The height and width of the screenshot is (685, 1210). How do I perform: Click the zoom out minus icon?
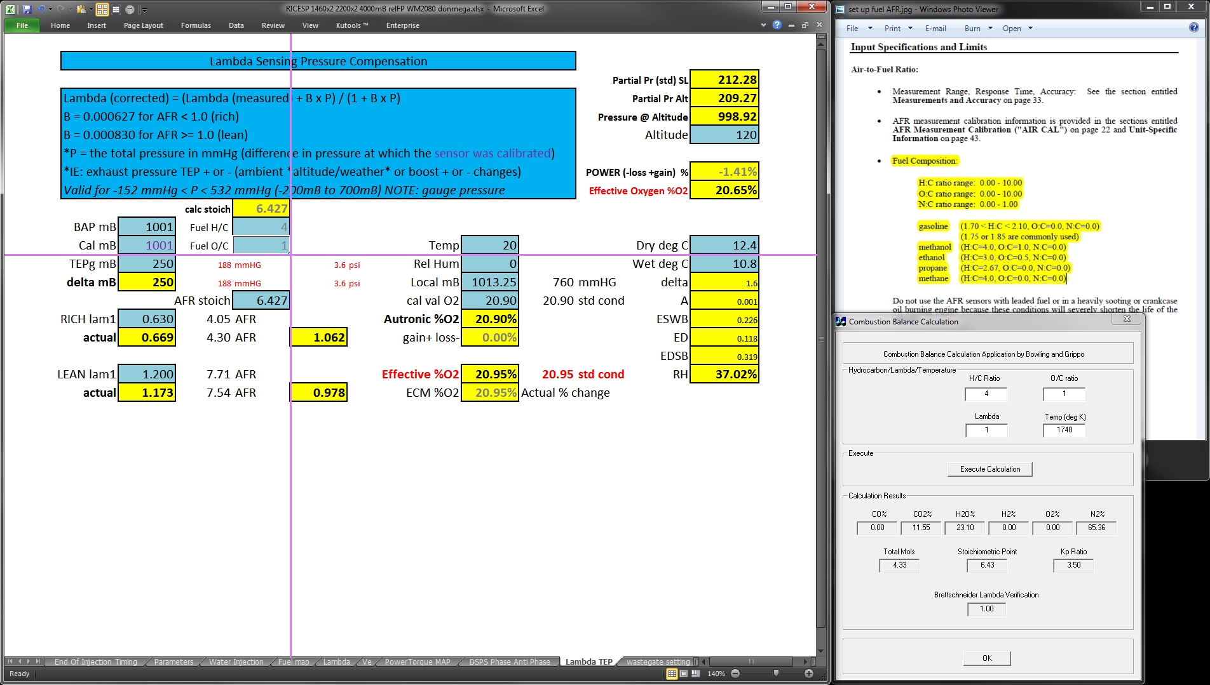(x=735, y=674)
